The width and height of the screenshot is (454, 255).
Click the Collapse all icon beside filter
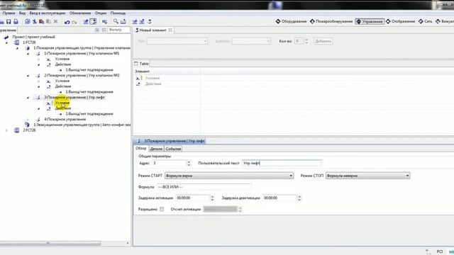pos(104,30)
